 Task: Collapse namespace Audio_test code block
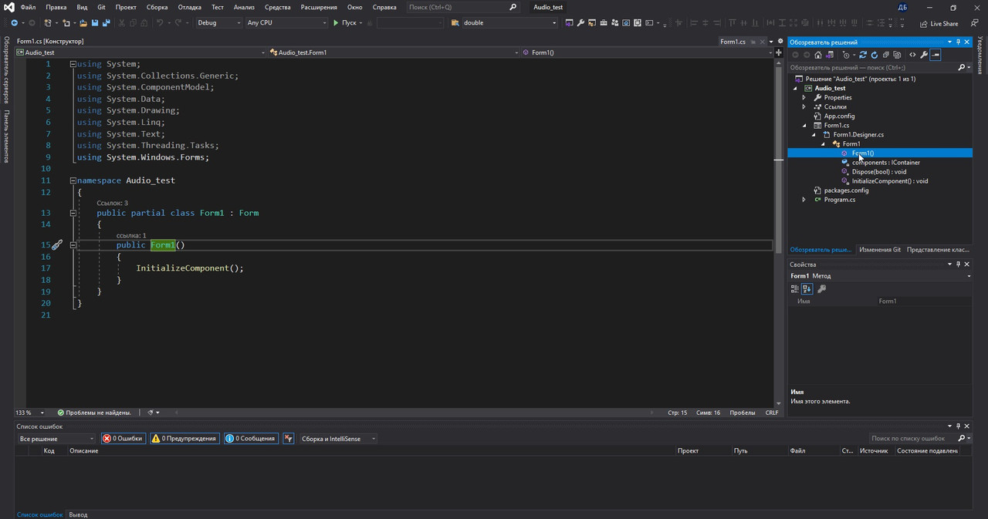tap(73, 180)
